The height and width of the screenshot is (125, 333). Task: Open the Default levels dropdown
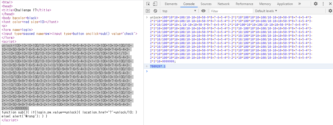click(x=266, y=11)
